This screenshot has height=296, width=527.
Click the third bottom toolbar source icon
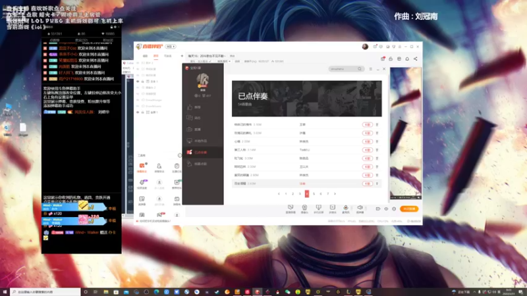pos(318,209)
